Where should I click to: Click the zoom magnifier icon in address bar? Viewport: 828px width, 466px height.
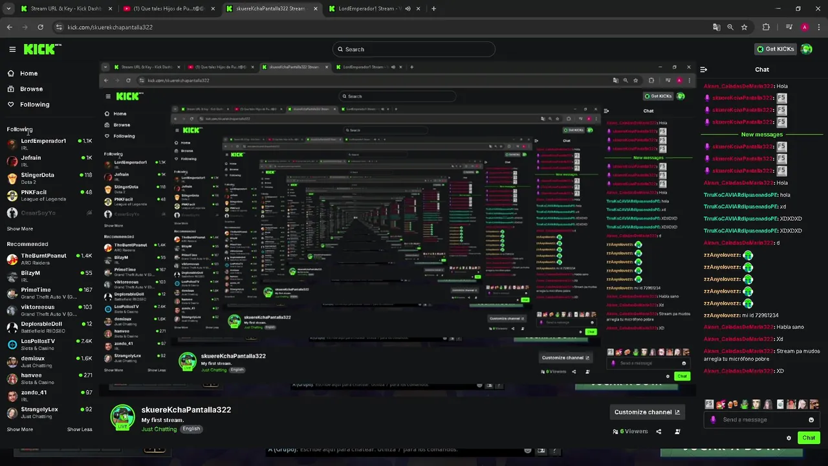(730, 27)
